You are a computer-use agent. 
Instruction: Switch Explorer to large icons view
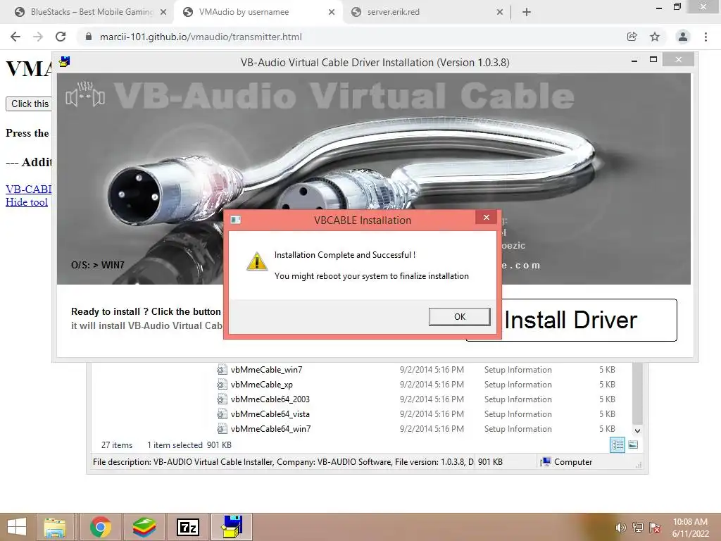633,445
